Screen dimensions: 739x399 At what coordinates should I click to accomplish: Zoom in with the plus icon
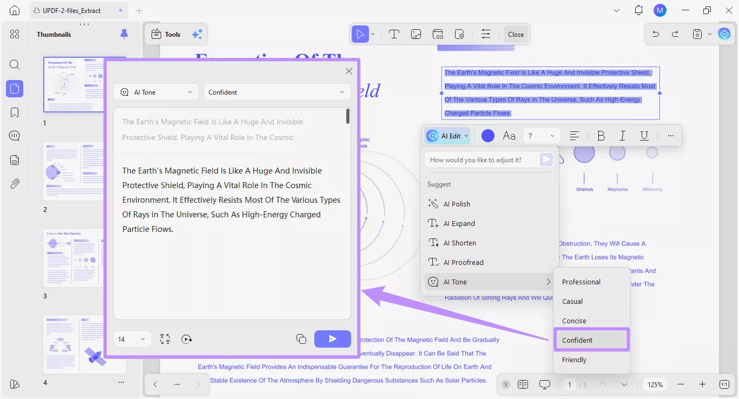click(x=702, y=384)
